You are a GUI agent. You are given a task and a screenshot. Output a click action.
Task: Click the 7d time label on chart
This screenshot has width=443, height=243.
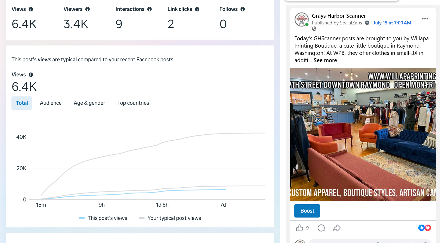coord(223,205)
